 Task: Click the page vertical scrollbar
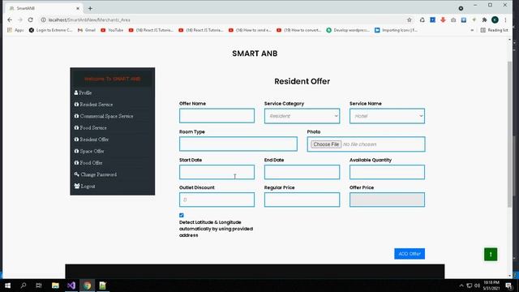pos(510,135)
